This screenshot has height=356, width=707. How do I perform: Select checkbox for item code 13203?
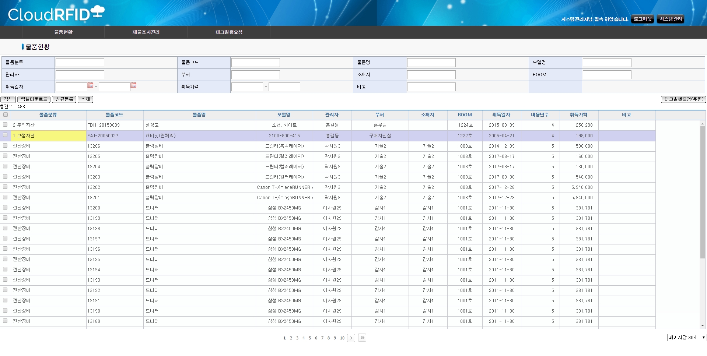[x=5, y=176]
